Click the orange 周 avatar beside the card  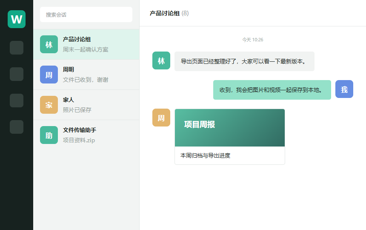(x=161, y=118)
